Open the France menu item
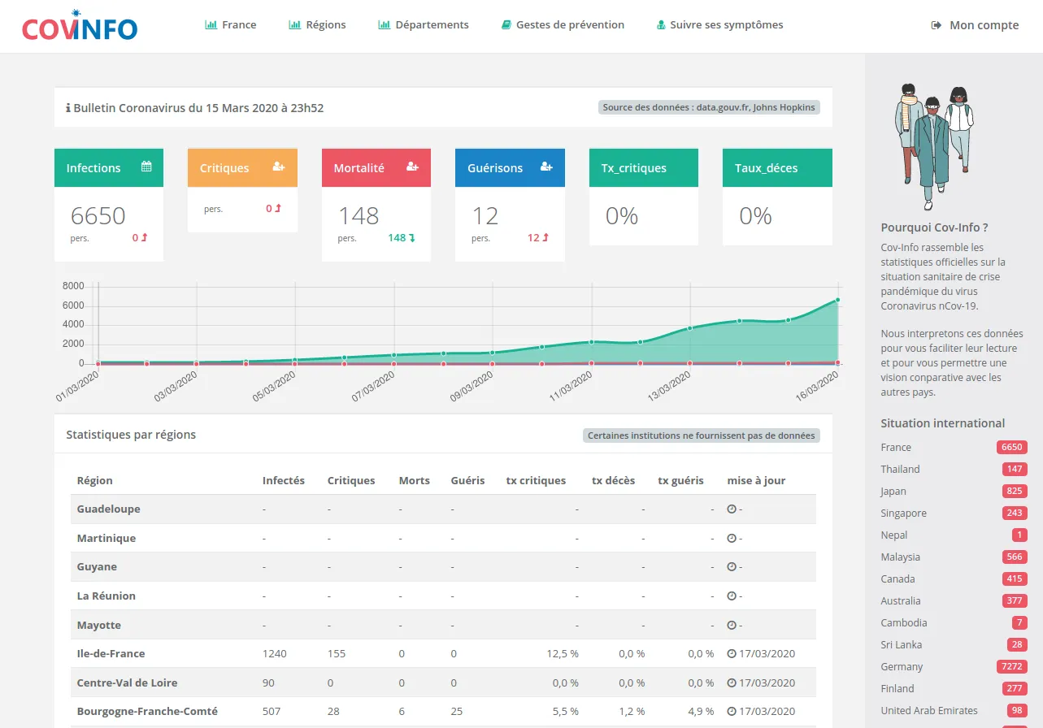Image resolution: width=1043 pixels, height=728 pixels. pos(231,25)
